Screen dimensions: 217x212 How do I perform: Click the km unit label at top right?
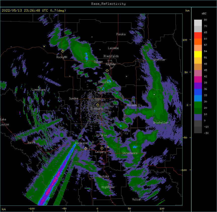click(187, 11)
